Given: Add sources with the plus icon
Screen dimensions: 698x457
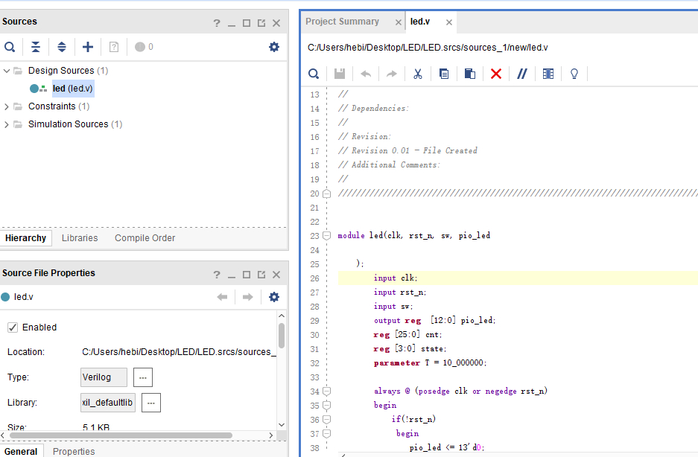Looking at the screenshot, I should 88,47.
